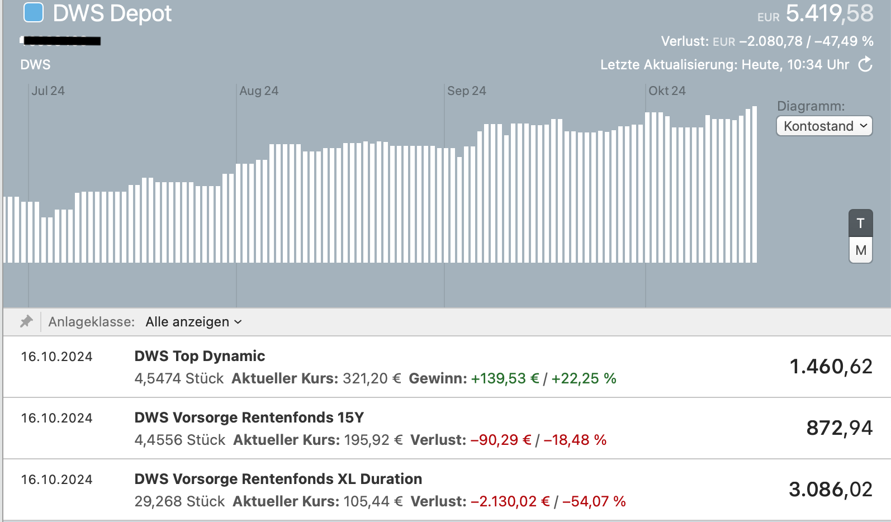Switch chart to daily view with T
Viewport: 891px width, 522px height.
(x=860, y=223)
